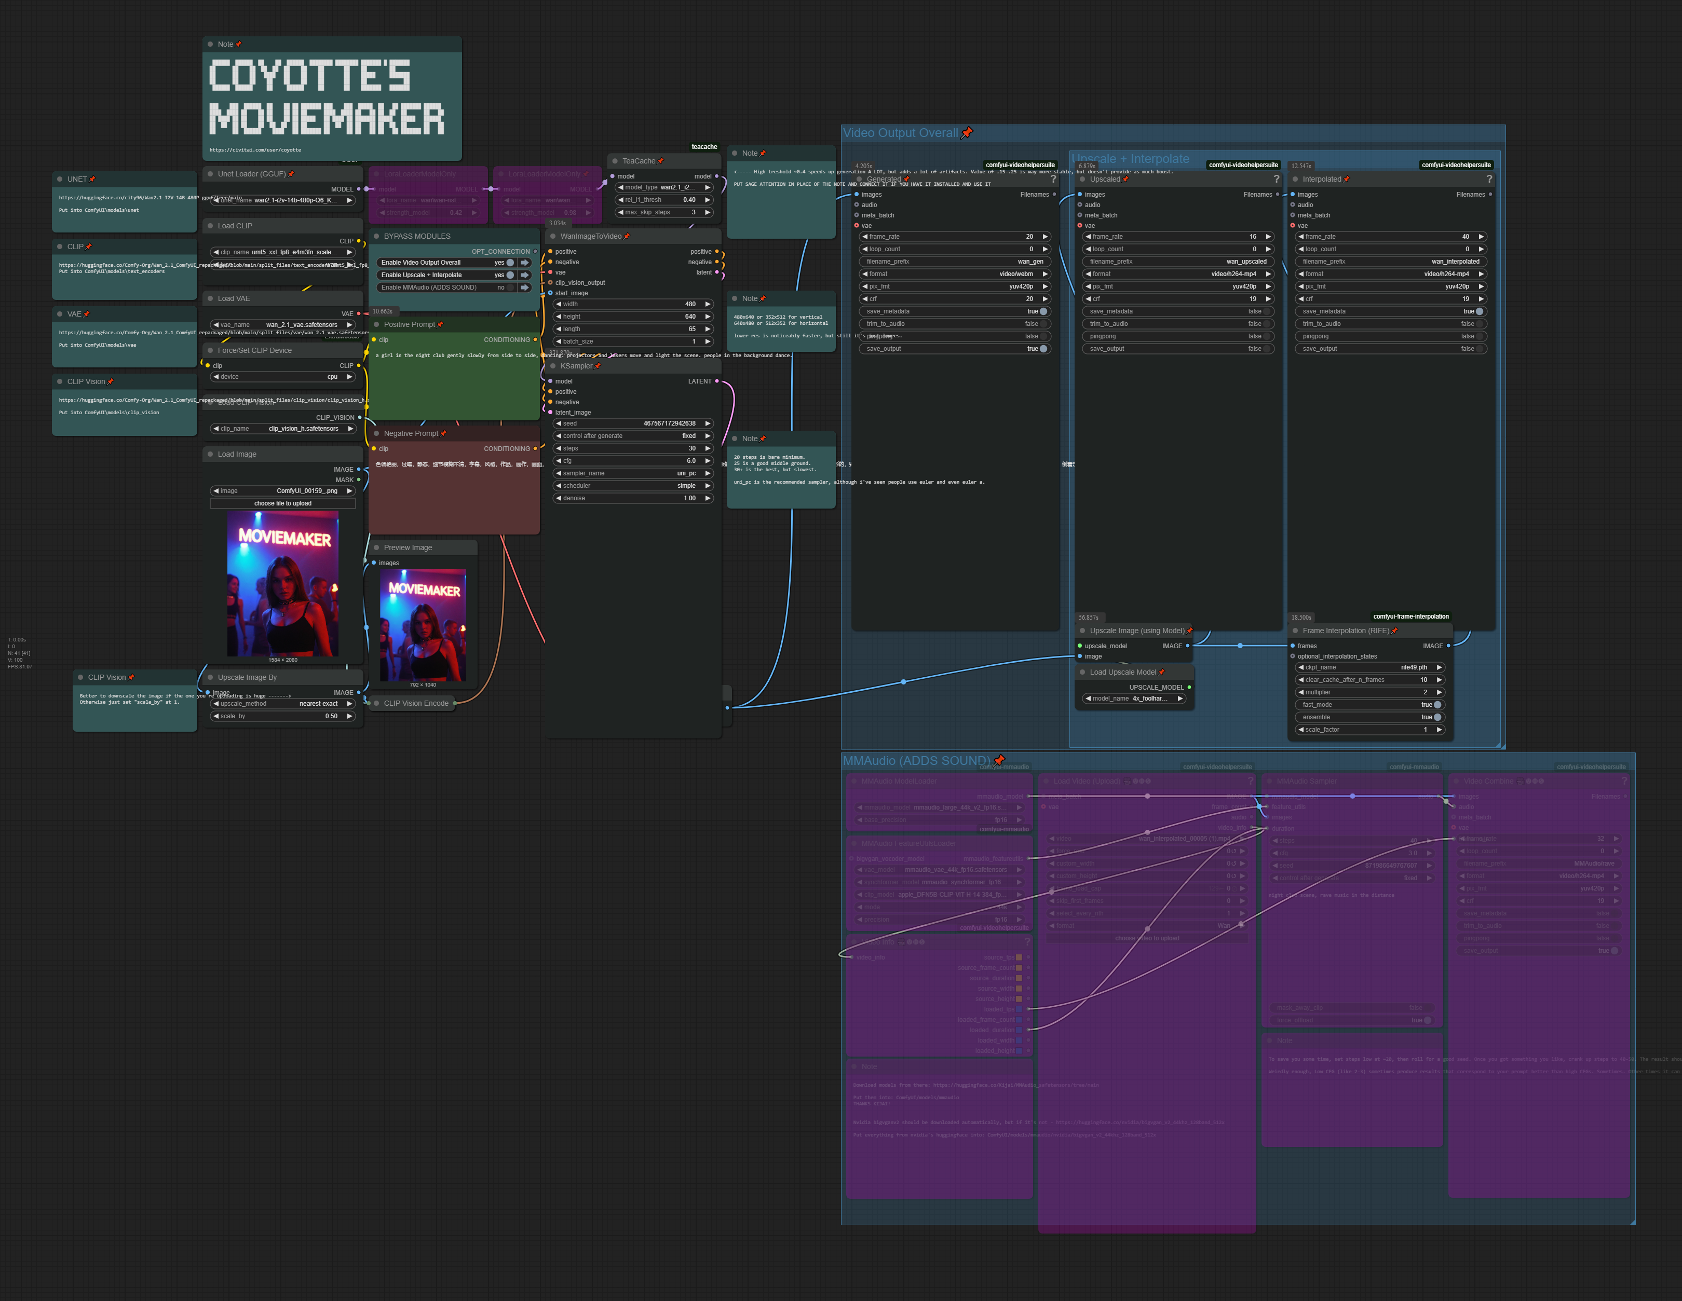Click cfg value field in KSampler
Viewport: 1682px width, 1301px height.
point(632,461)
